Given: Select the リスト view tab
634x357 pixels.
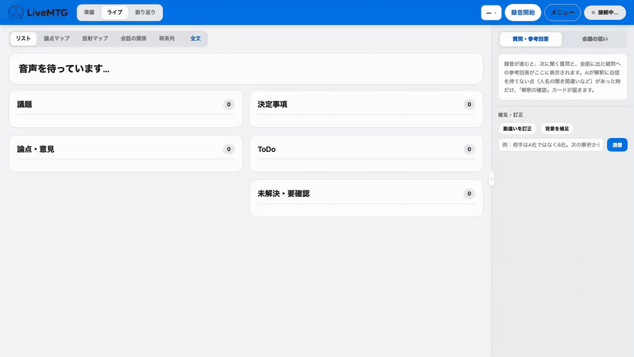Looking at the screenshot, I should point(24,38).
